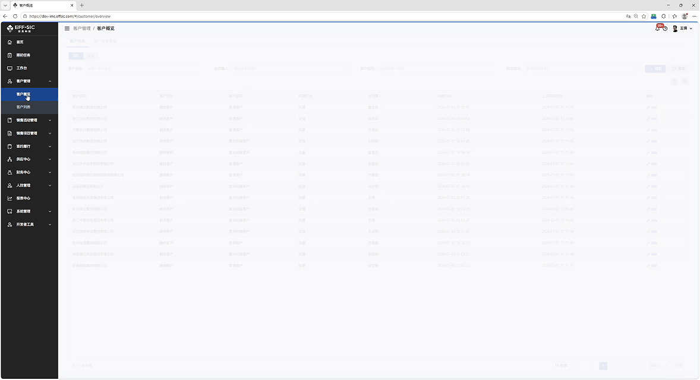This screenshot has height=380, width=700.
Task: Open the browser profile avatar
Action: (x=685, y=16)
